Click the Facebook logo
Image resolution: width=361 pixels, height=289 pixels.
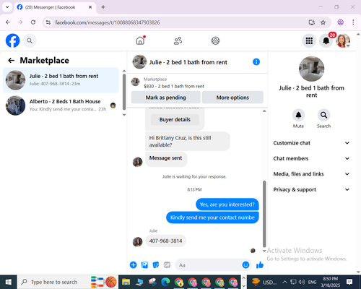click(12, 40)
